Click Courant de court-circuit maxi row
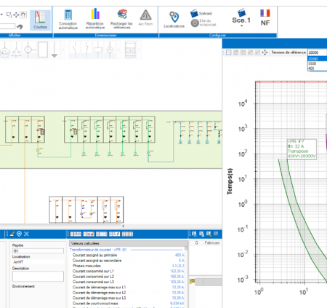The height and width of the screenshot is (308, 327). [x=128, y=304]
